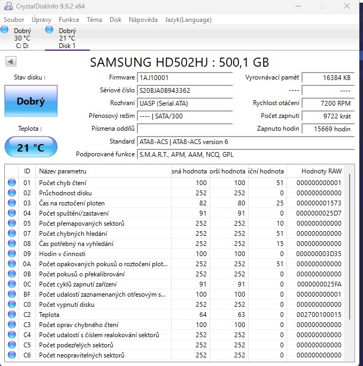
Task: Click status orb of attribute C6 row
Action: 12,355
